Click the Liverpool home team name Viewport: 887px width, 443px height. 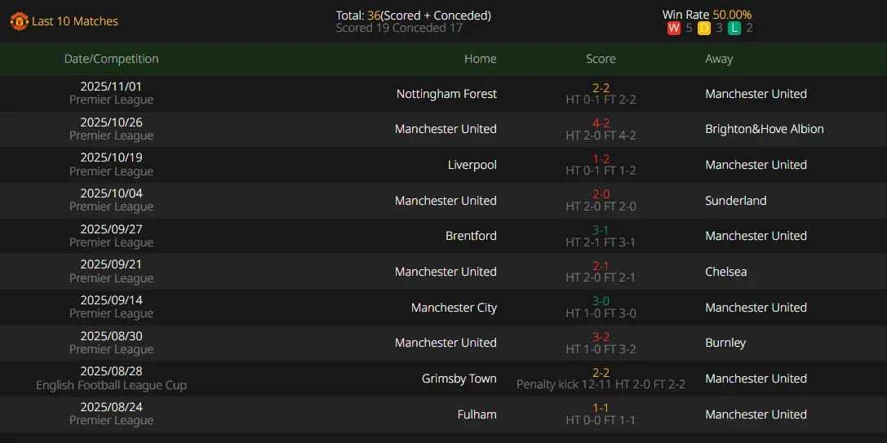click(472, 165)
